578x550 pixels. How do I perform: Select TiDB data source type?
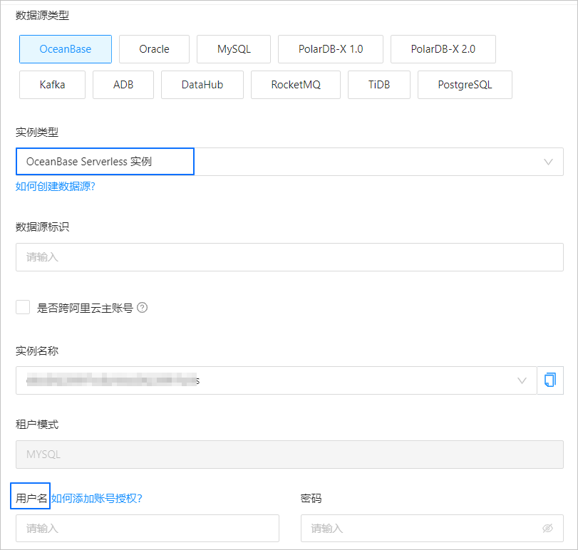tap(379, 85)
